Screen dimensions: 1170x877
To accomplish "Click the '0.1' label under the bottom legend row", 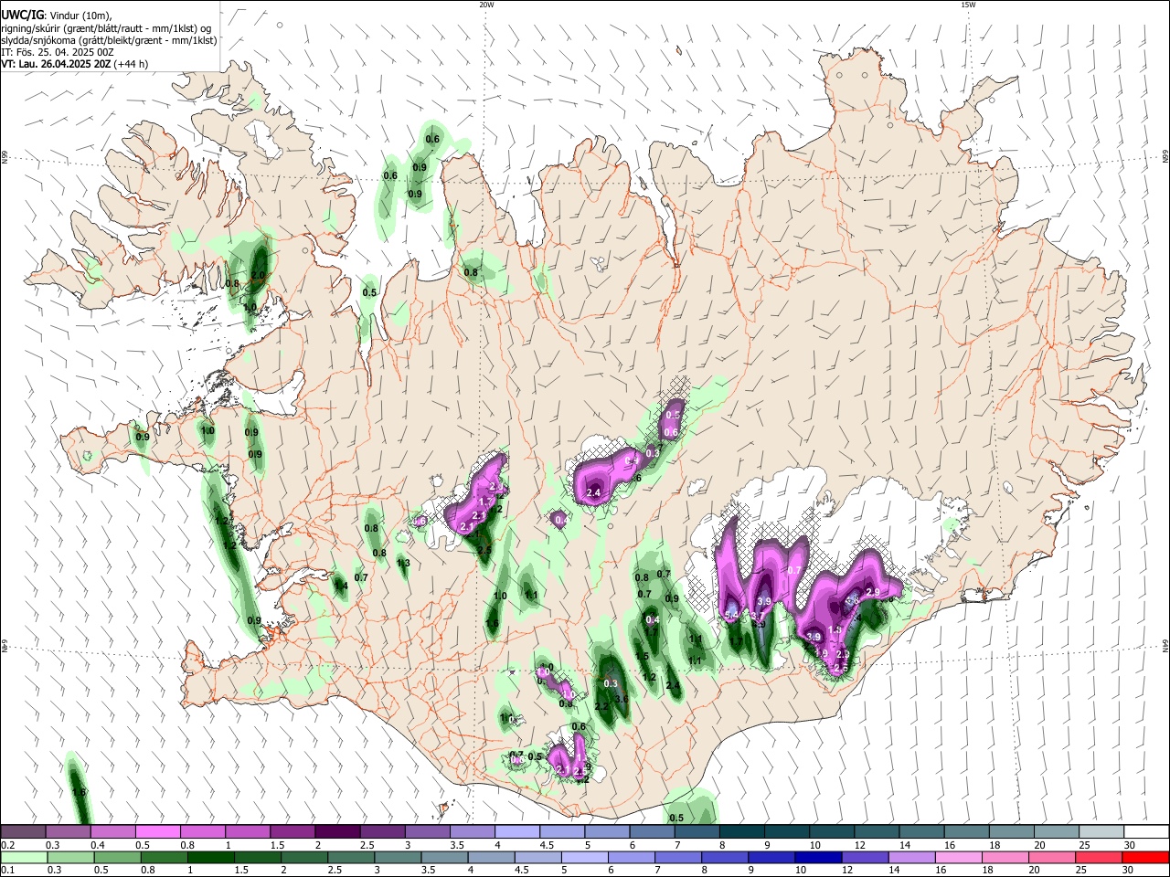I will pos(6,871).
